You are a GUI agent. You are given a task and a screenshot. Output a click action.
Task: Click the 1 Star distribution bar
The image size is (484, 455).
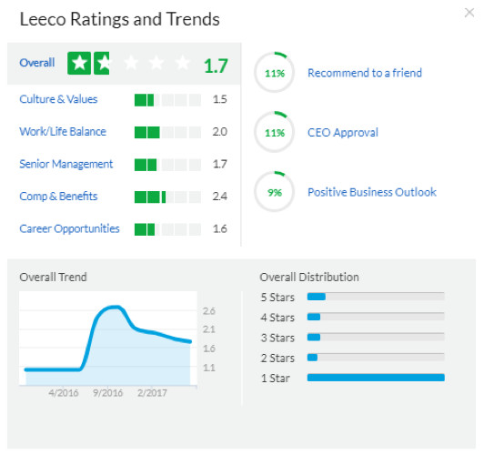(376, 378)
